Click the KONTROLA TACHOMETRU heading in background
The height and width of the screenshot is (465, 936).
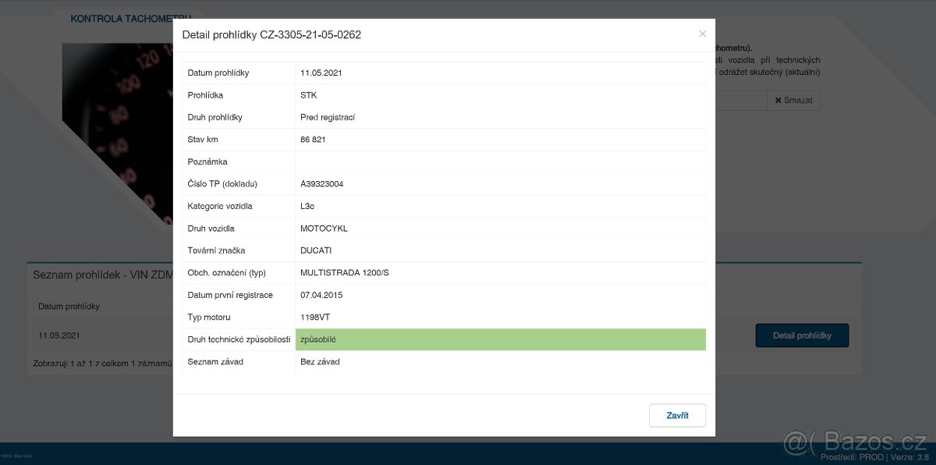tap(130, 18)
